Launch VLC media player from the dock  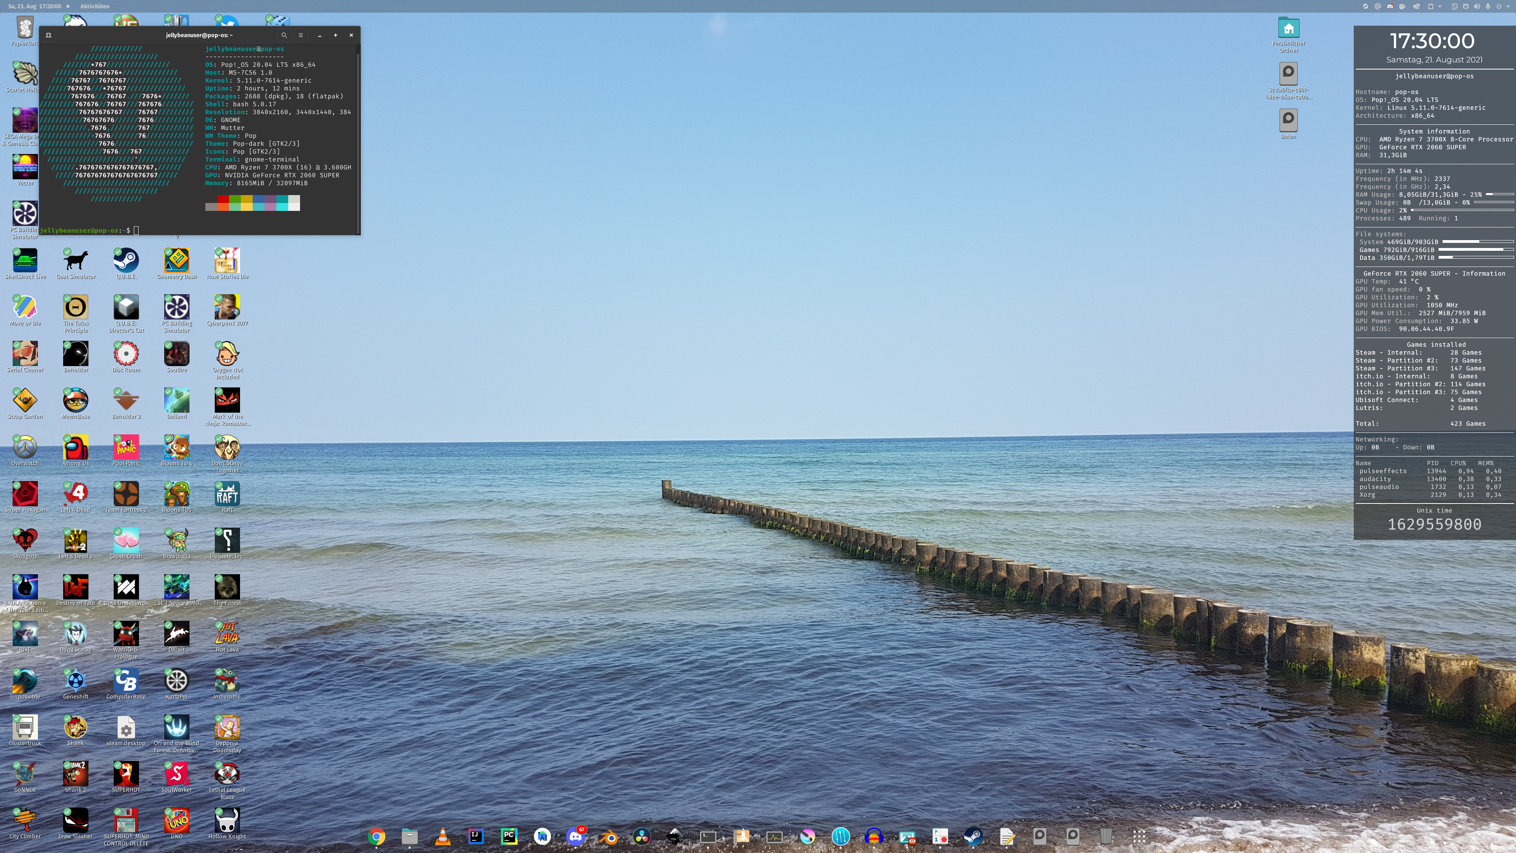click(443, 836)
